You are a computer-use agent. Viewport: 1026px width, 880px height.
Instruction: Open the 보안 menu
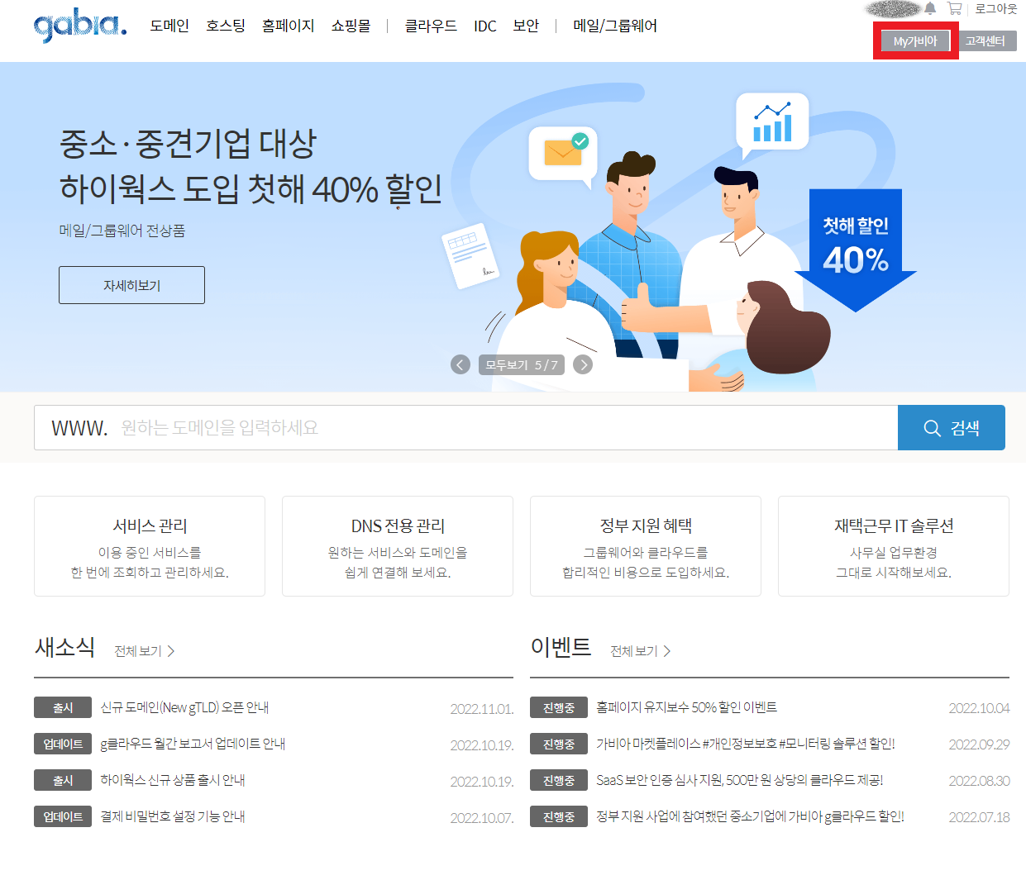pyautogui.click(x=526, y=26)
